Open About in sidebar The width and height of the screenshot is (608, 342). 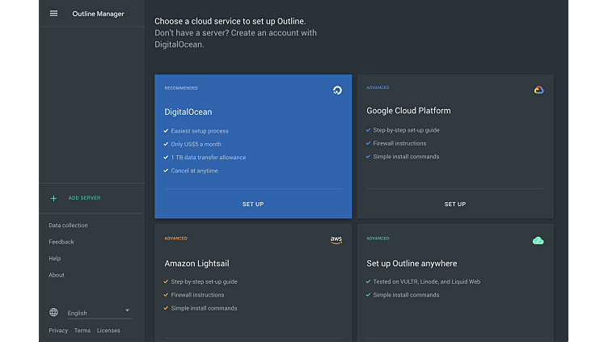pyautogui.click(x=57, y=275)
